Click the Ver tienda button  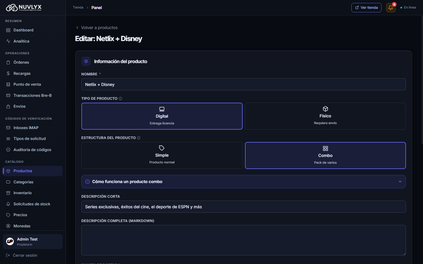[366, 8]
